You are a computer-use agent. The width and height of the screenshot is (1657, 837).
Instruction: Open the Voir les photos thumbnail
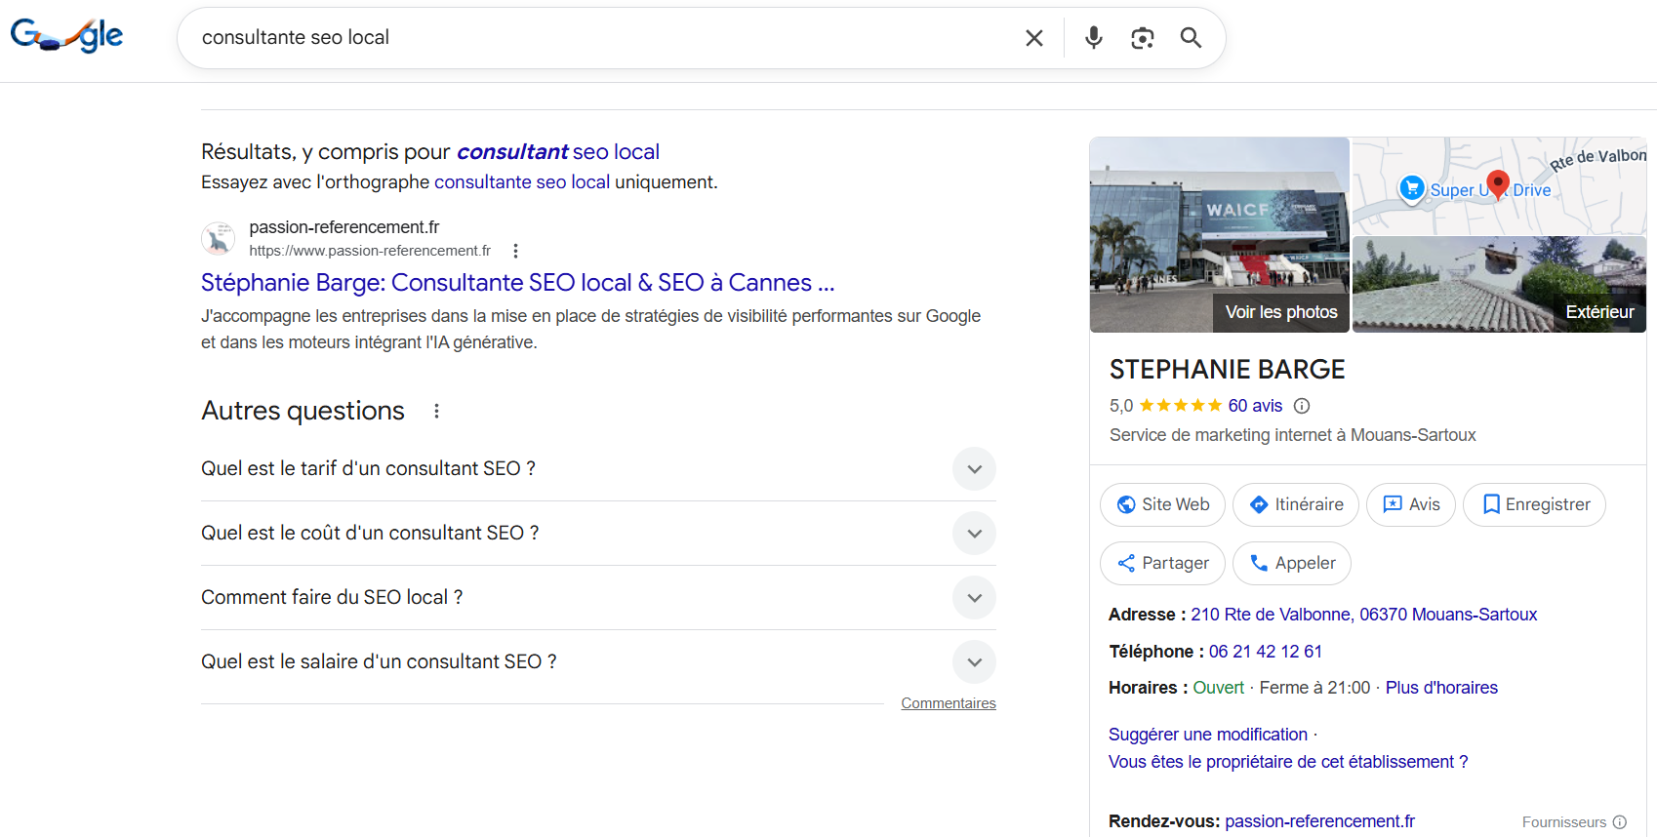(1220, 235)
